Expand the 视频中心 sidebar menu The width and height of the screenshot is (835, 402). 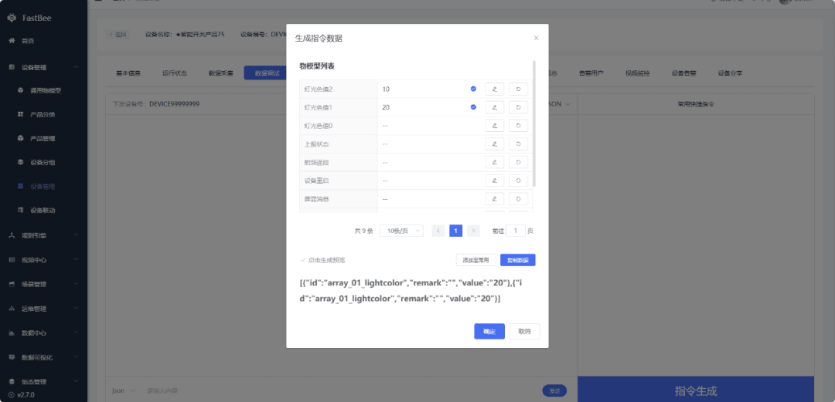coord(43,260)
